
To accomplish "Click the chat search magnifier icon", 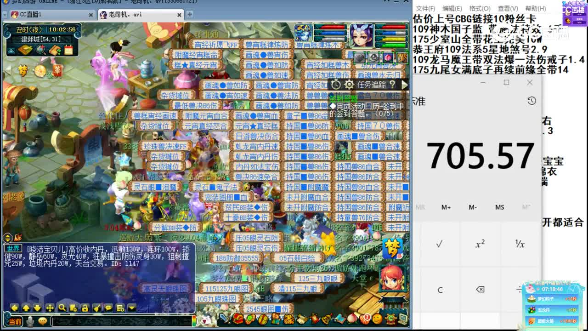I will [62, 308].
